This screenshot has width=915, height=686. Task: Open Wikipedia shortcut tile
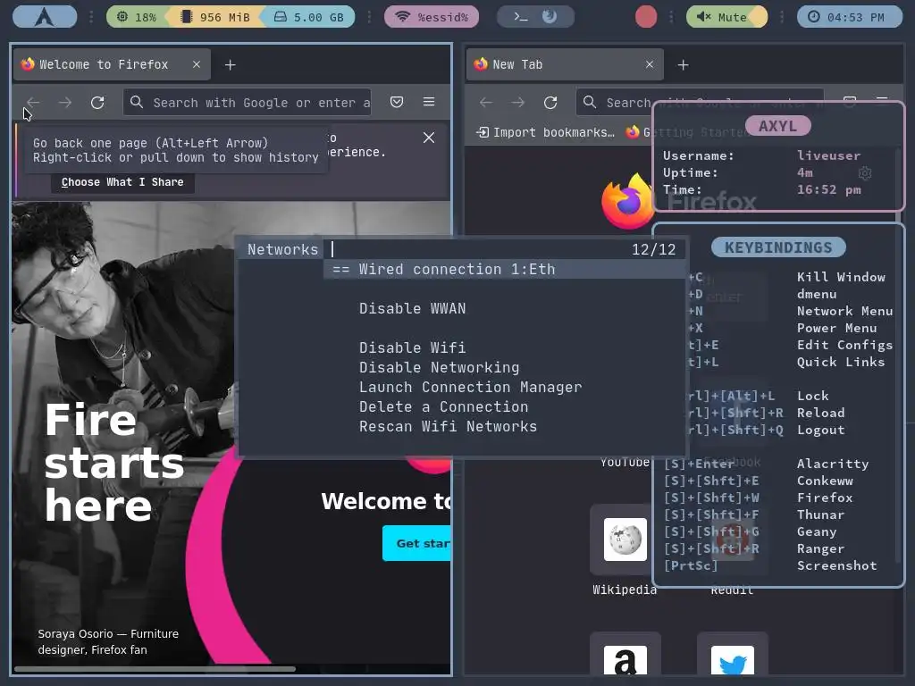tap(625, 540)
